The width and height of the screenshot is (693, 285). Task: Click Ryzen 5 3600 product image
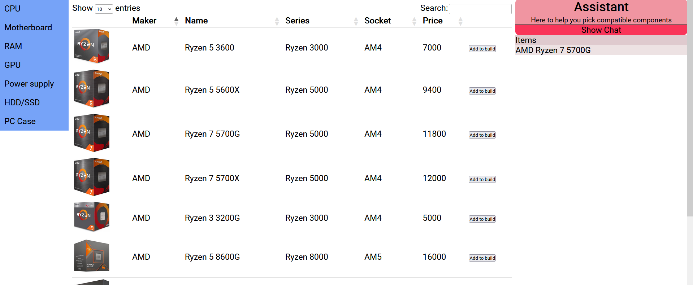(92, 46)
